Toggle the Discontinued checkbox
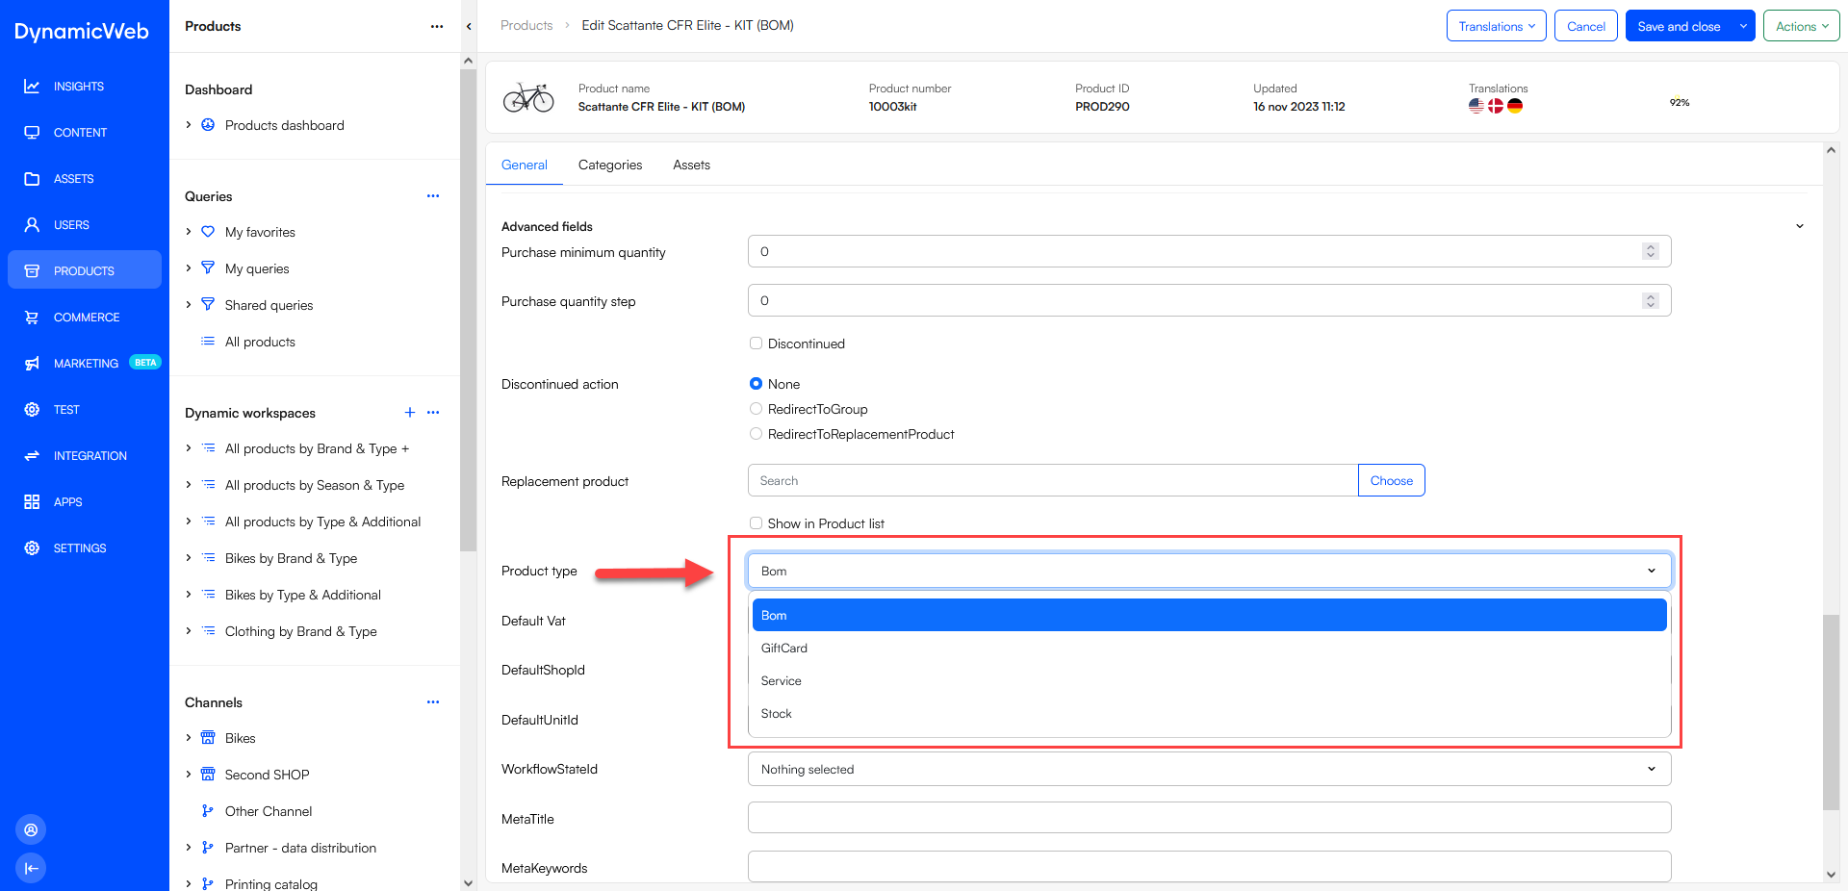 [x=756, y=344]
